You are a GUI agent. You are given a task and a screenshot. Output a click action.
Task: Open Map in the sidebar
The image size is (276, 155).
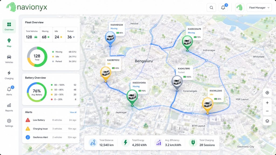tap(9, 43)
